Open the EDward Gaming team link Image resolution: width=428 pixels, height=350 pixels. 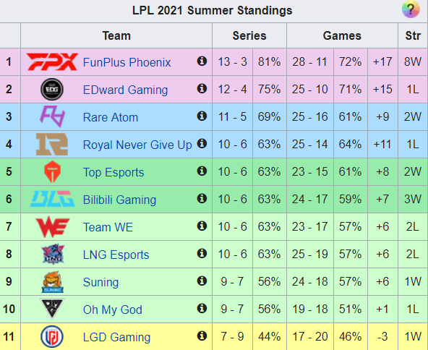click(x=125, y=90)
